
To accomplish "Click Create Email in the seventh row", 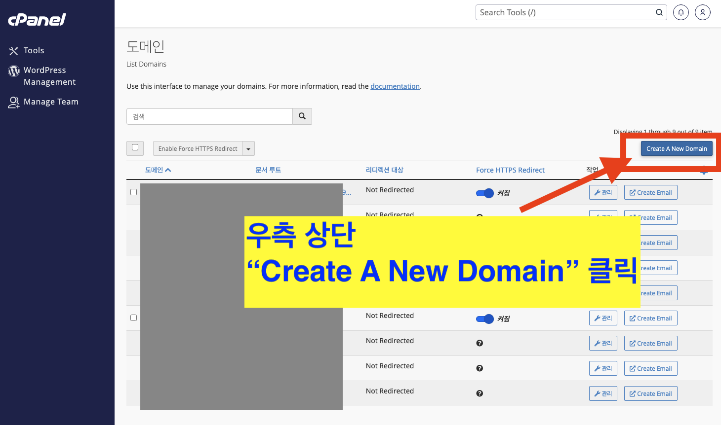I will 650,343.
